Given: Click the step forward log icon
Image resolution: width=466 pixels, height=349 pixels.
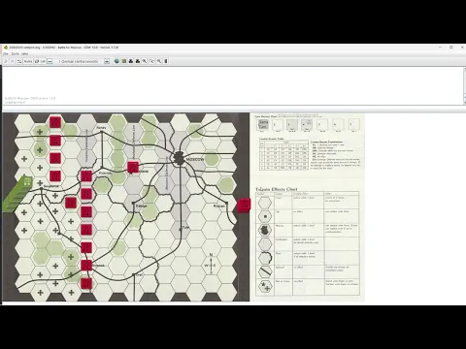Looking at the screenshot, I should click(x=13, y=61).
